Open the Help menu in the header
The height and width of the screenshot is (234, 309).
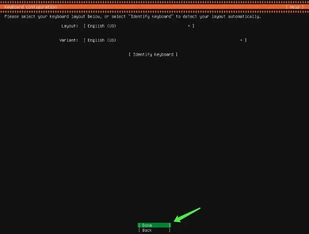[x=294, y=7]
